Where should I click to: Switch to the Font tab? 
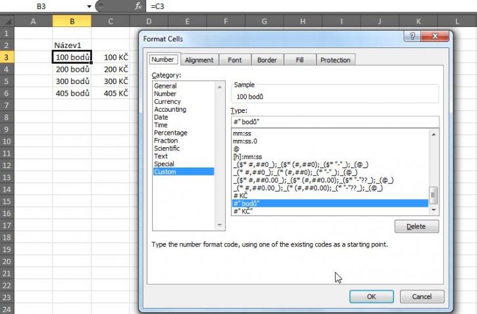coord(234,60)
